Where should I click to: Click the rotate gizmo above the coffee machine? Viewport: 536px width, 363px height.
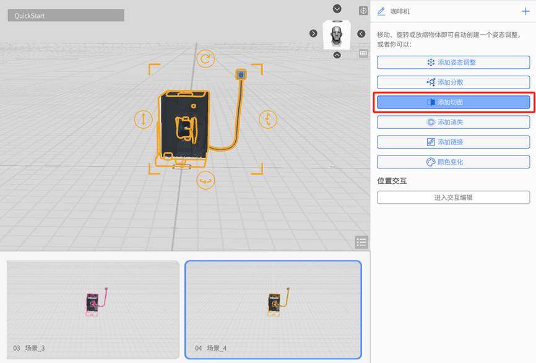click(205, 59)
